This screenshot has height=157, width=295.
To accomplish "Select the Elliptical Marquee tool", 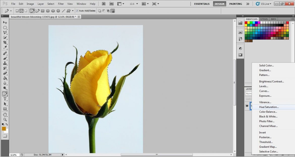I will 5,27.
